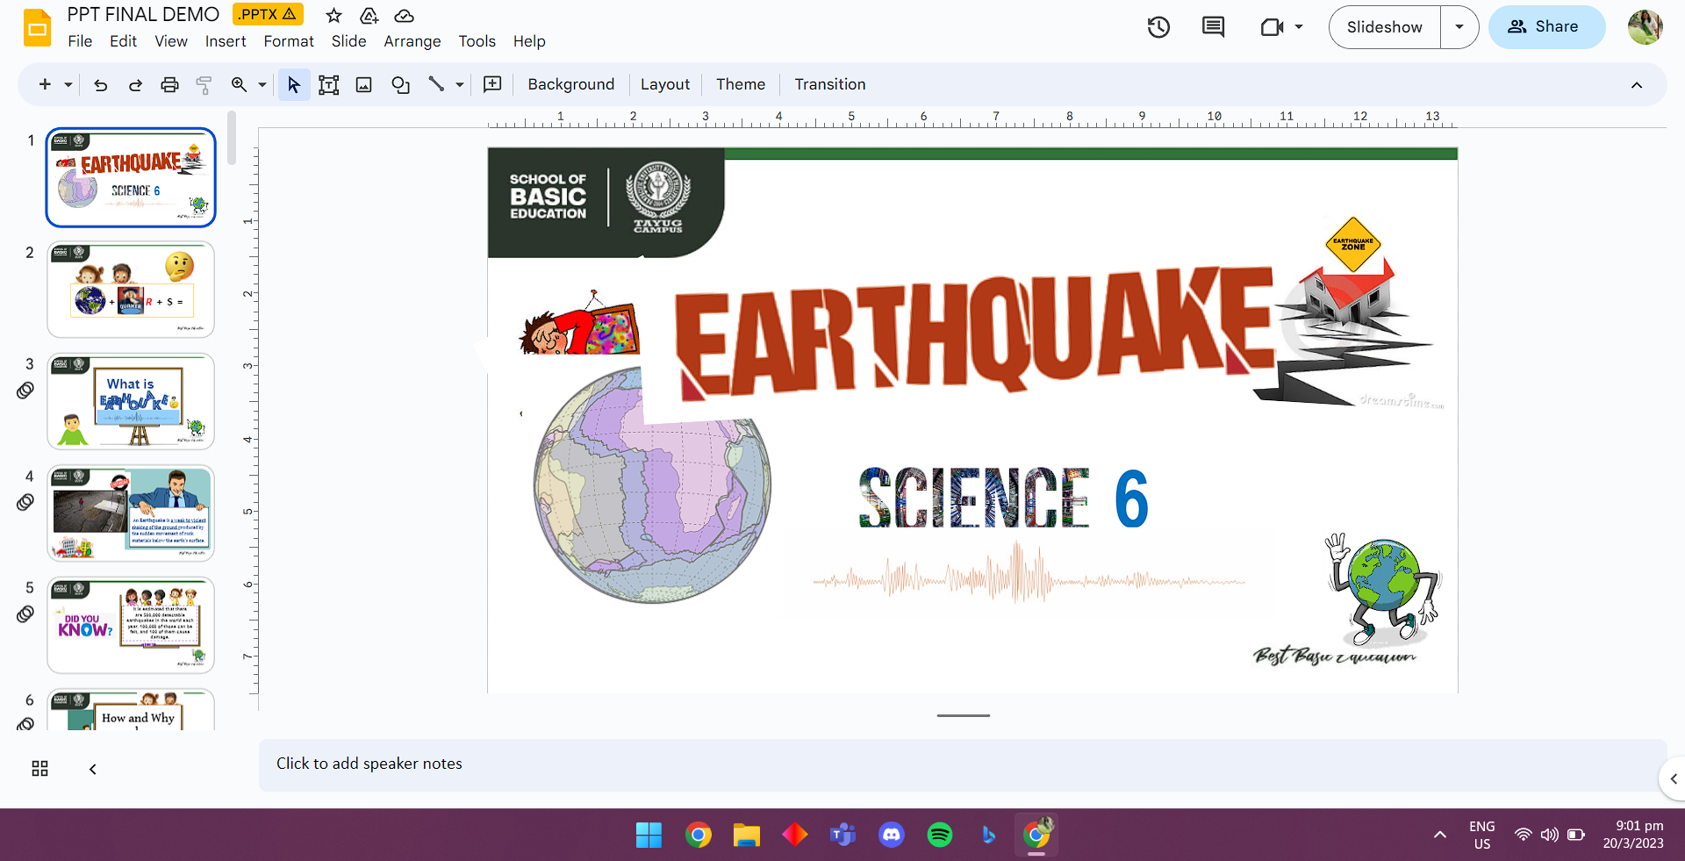Image resolution: width=1685 pixels, height=861 pixels.
Task: Start the Slideshow
Action: point(1385,27)
